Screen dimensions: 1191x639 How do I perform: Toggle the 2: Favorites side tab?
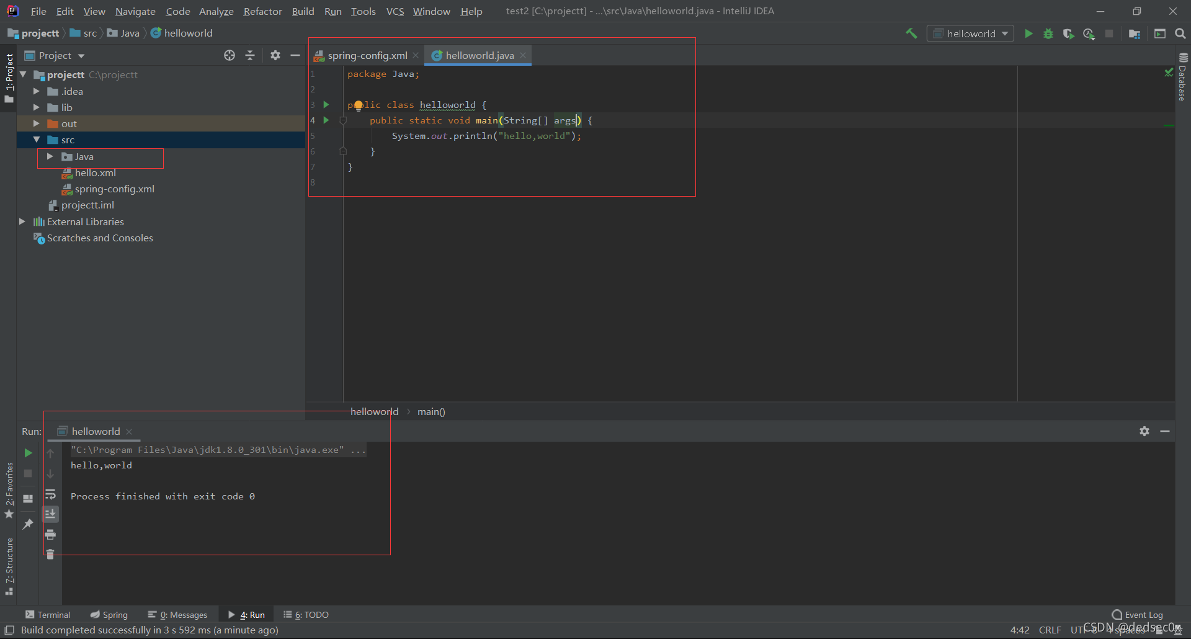[9, 490]
